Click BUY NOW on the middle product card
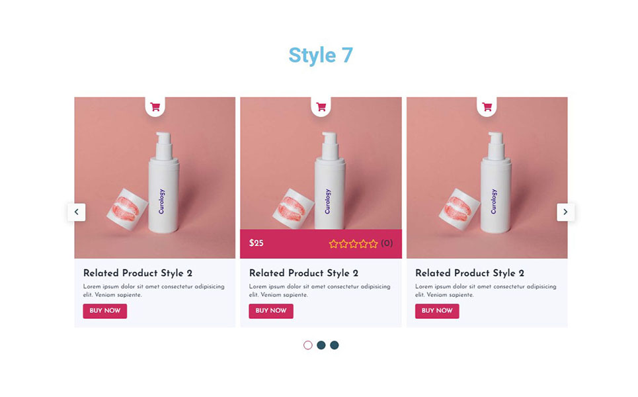The width and height of the screenshot is (638, 397). tap(271, 311)
